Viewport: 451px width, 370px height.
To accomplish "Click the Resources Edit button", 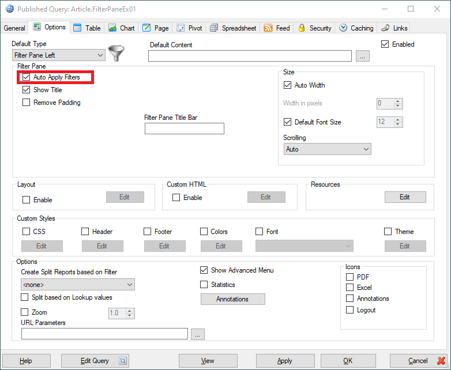I will [x=405, y=197].
